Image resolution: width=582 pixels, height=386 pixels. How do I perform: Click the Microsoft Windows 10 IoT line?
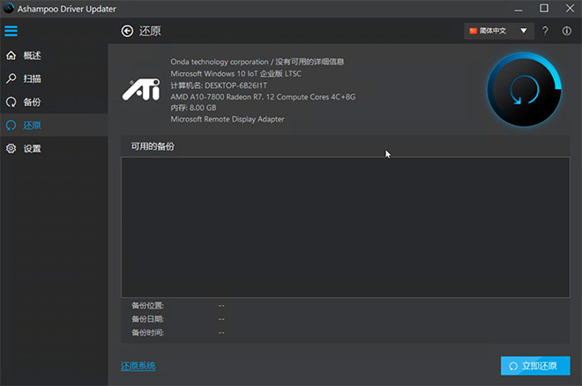coord(235,74)
